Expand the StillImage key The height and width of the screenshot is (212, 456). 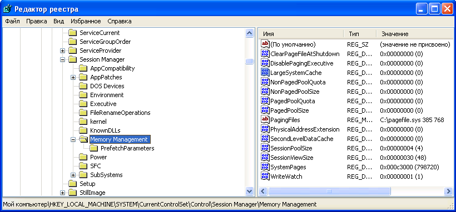pos(62,193)
